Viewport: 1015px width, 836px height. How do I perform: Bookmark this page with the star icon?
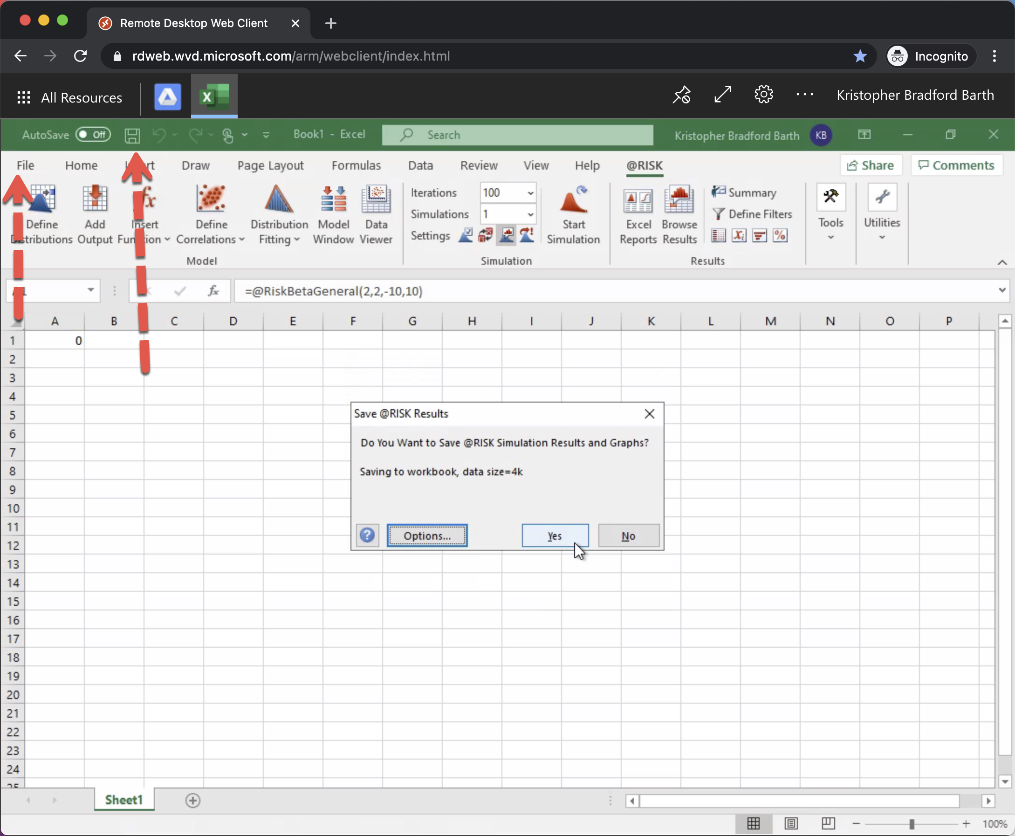pyautogui.click(x=860, y=56)
